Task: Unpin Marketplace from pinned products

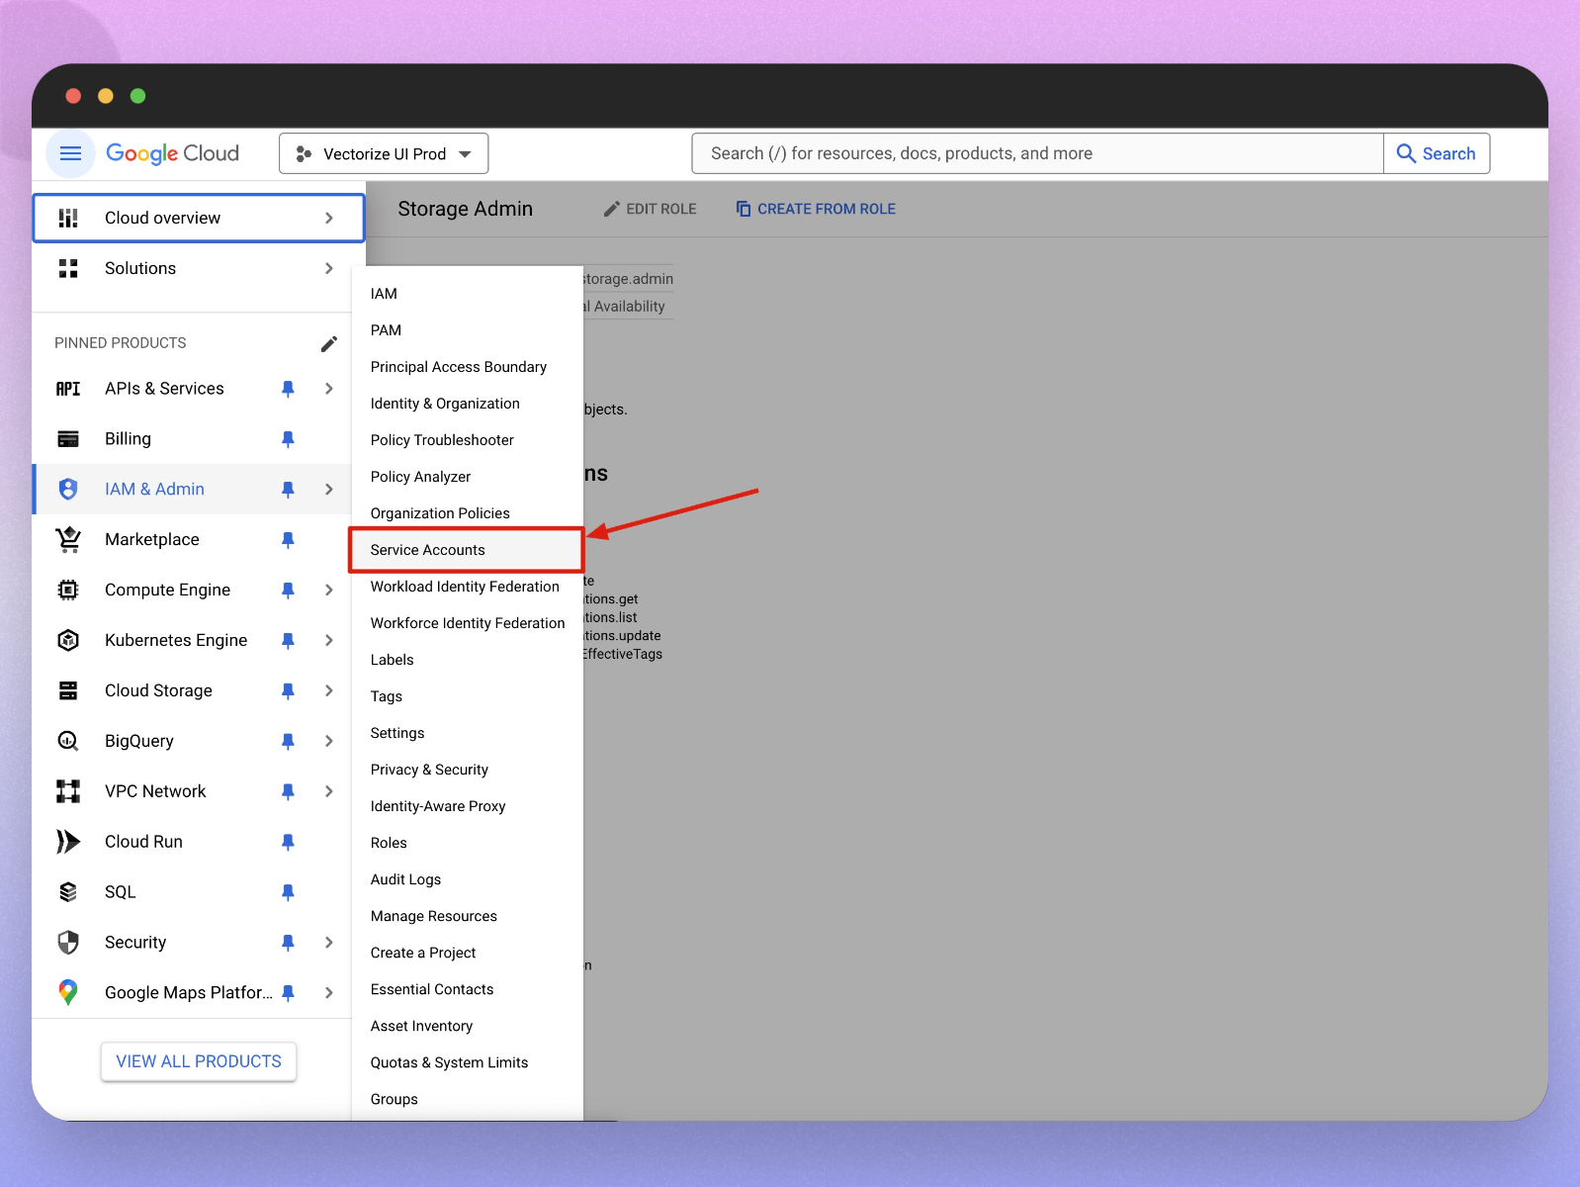Action: point(288,539)
